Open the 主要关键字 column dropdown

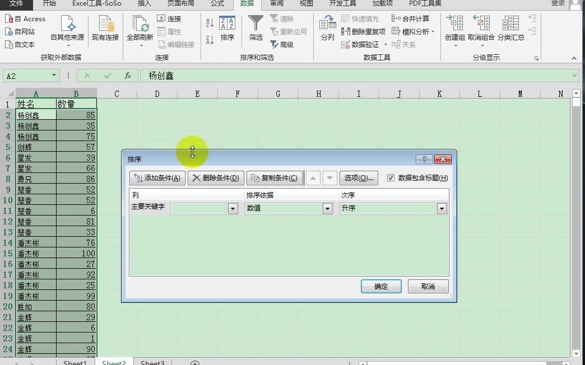[x=232, y=208]
